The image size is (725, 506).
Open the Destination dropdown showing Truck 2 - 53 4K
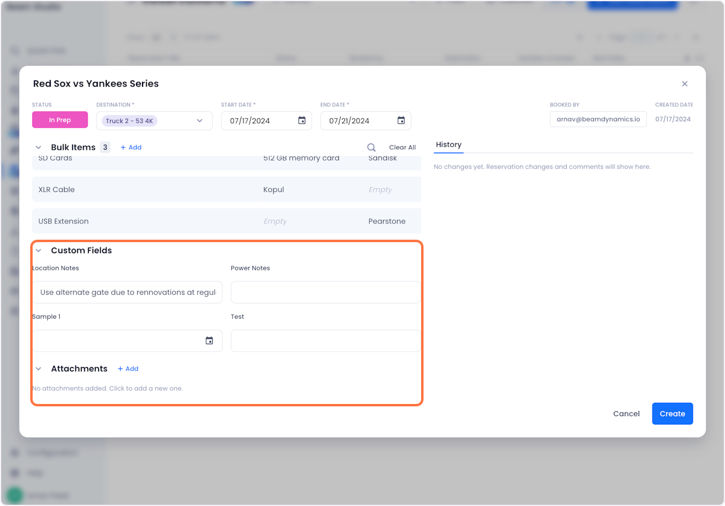click(154, 121)
